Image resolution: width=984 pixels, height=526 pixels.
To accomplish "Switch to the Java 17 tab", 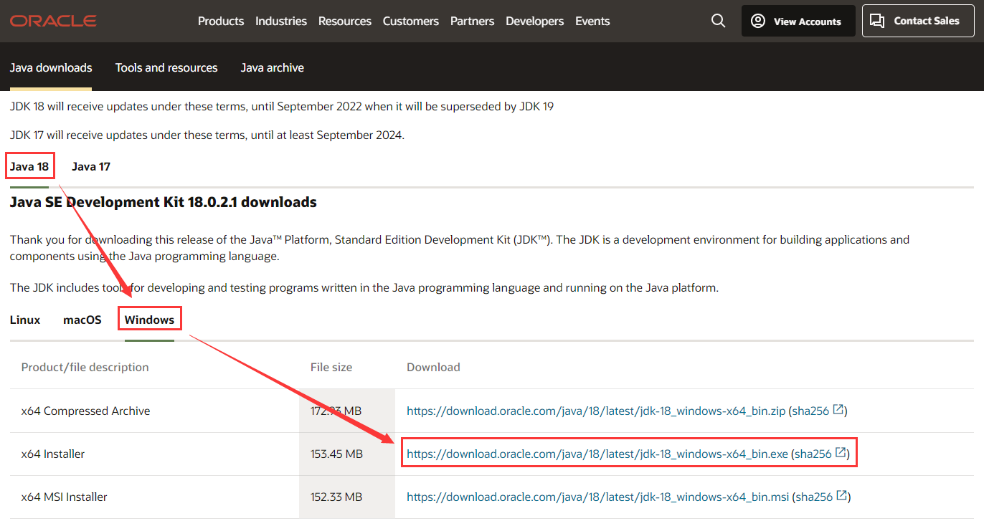I will 91,166.
